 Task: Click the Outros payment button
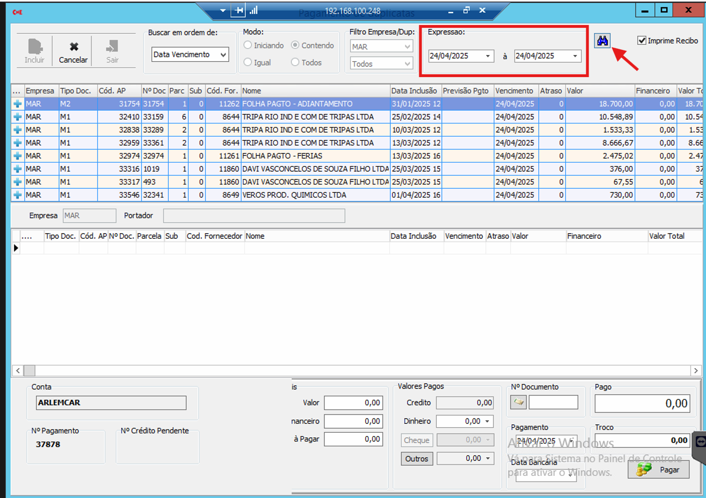[416, 458]
